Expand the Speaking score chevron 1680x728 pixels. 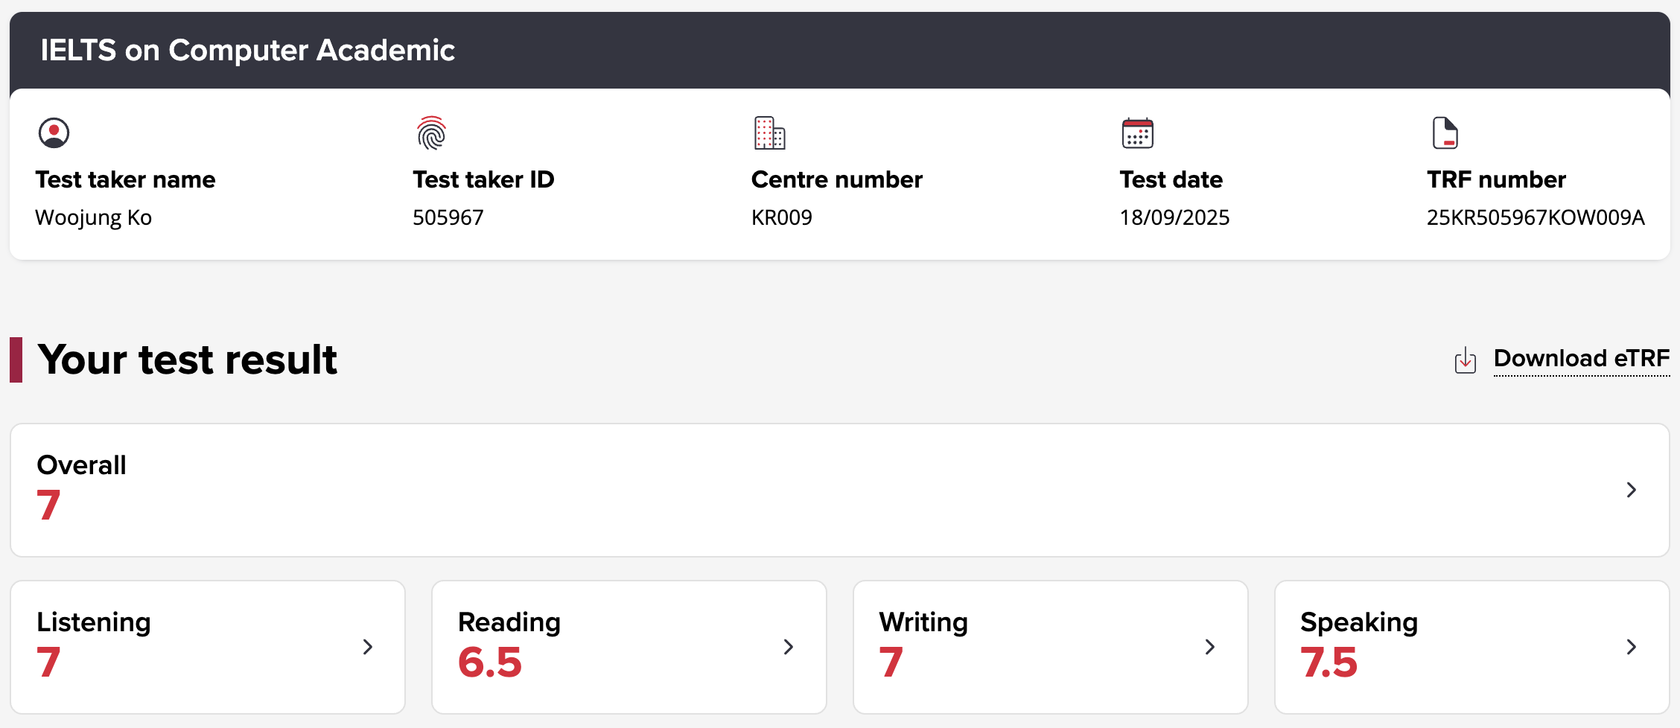click(x=1631, y=647)
